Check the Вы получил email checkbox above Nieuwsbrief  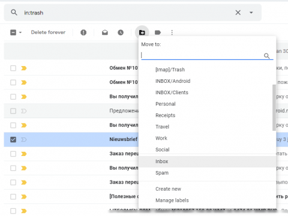(x=13, y=125)
